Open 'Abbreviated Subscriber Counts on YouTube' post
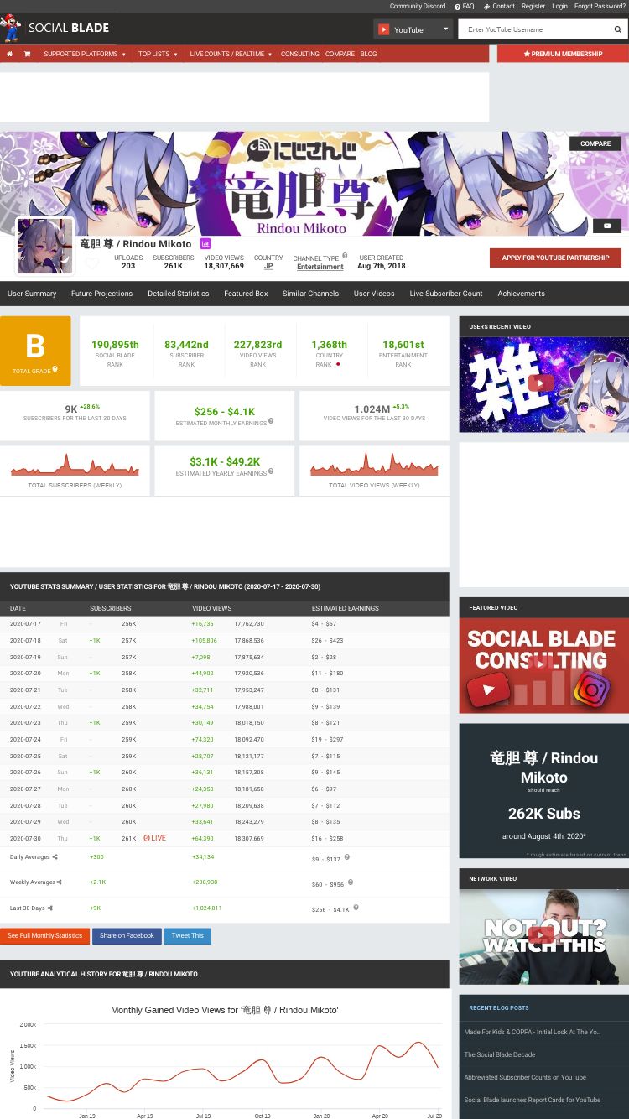 pyautogui.click(x=525, y=1077)
